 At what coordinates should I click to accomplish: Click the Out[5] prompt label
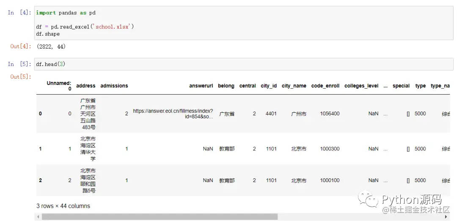[x=21, y=76]
